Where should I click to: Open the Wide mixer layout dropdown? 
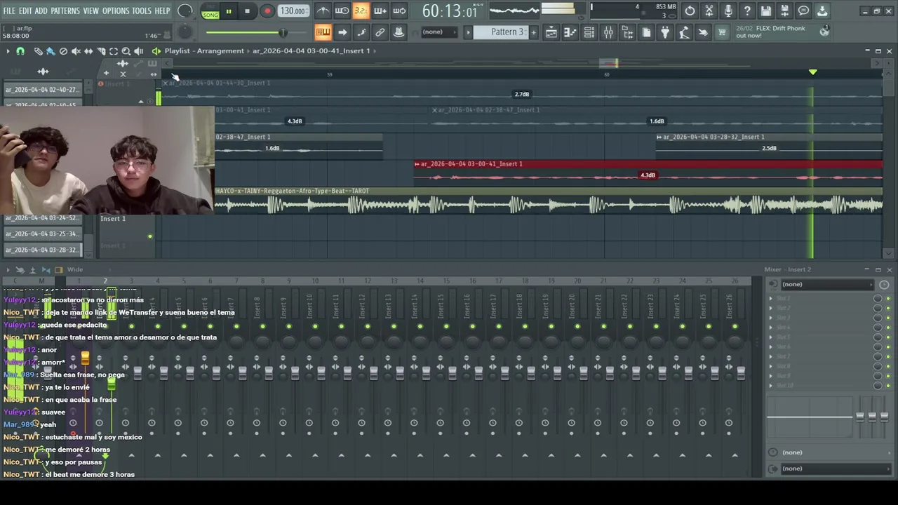click(x=74, y=269)
